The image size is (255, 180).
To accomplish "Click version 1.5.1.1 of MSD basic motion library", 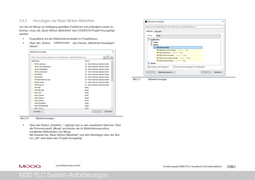I will [x=180, y=50].
